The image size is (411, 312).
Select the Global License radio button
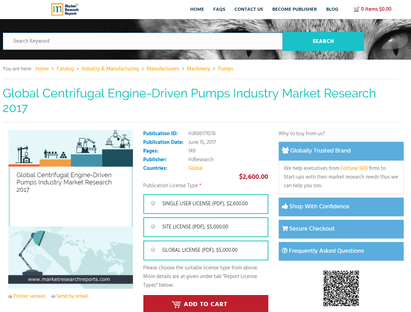153,250
